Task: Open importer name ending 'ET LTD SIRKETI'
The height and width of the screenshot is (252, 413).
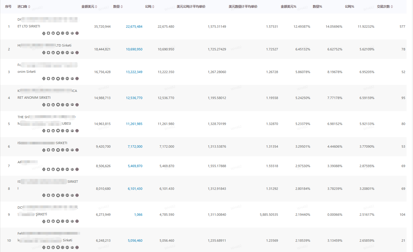Action: [29, 26]
